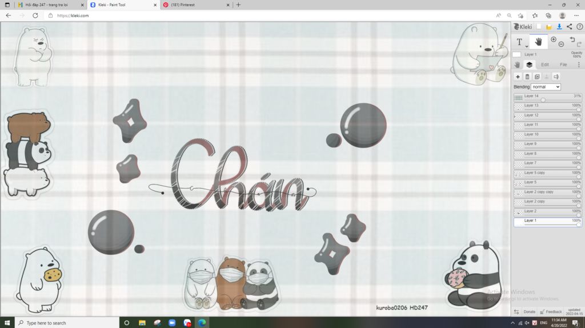Image resolution: width=585 pixels, height=328 pixels.
Task: Save image with the download arrow icon
Action: [559, 26]
